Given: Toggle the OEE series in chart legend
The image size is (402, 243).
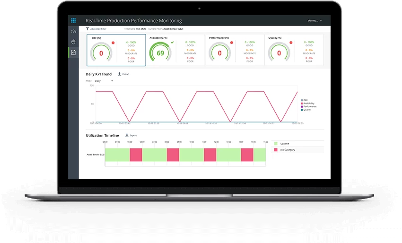Looking at the screenshot, I should (x=304, y=100).
